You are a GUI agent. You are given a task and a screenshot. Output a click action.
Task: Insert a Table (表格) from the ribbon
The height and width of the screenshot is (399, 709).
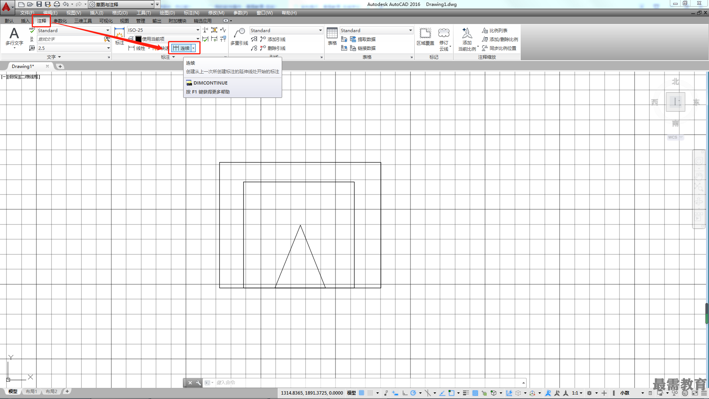332,36
